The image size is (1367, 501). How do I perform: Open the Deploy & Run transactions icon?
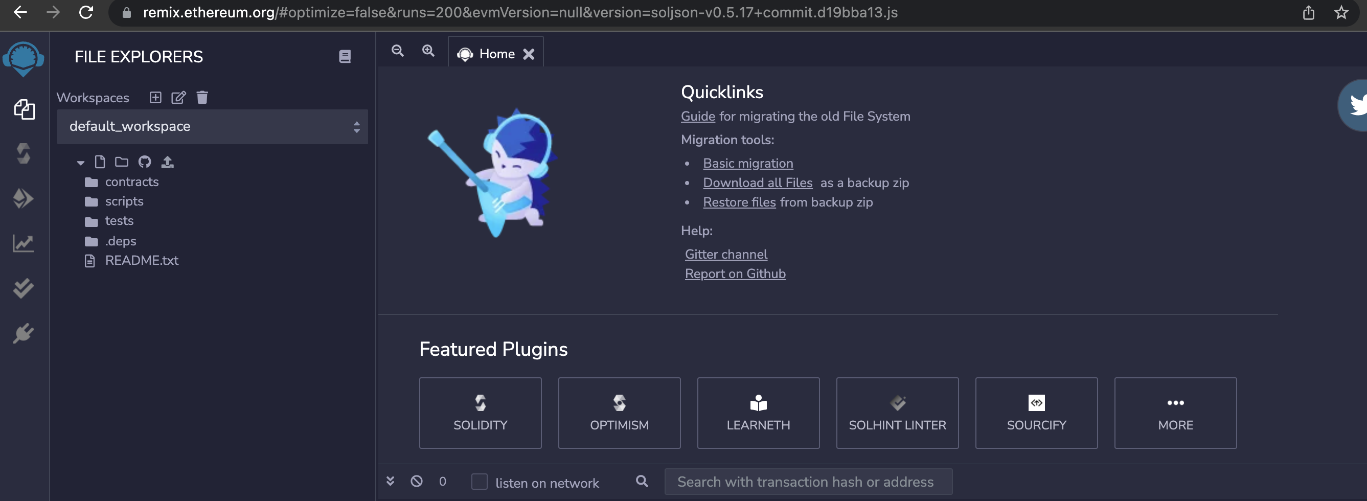(24, 198)
